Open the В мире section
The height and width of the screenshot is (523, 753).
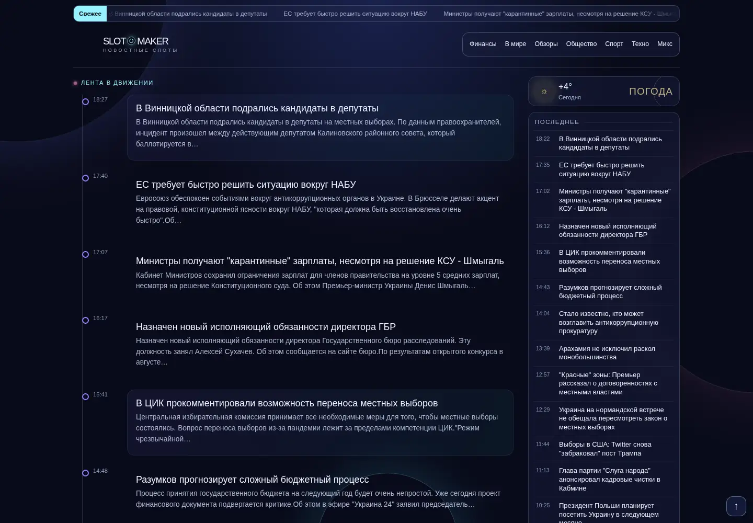(516, 44)
